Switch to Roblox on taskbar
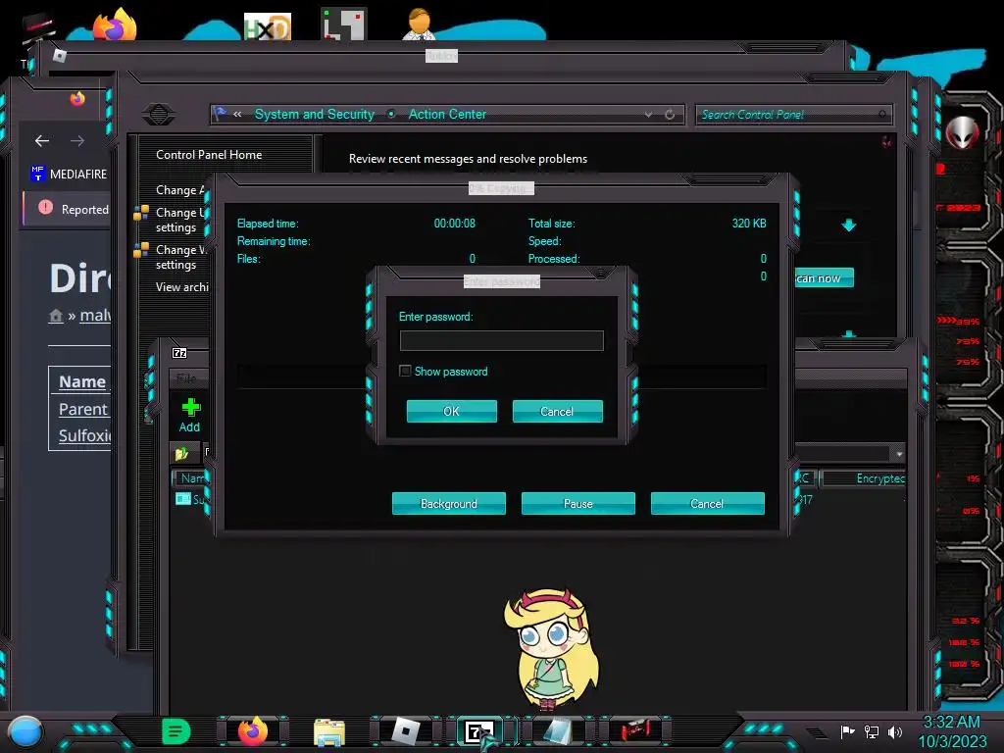Image resolution: width=1004 pixels, height=753 pixels. coord(405,731)
